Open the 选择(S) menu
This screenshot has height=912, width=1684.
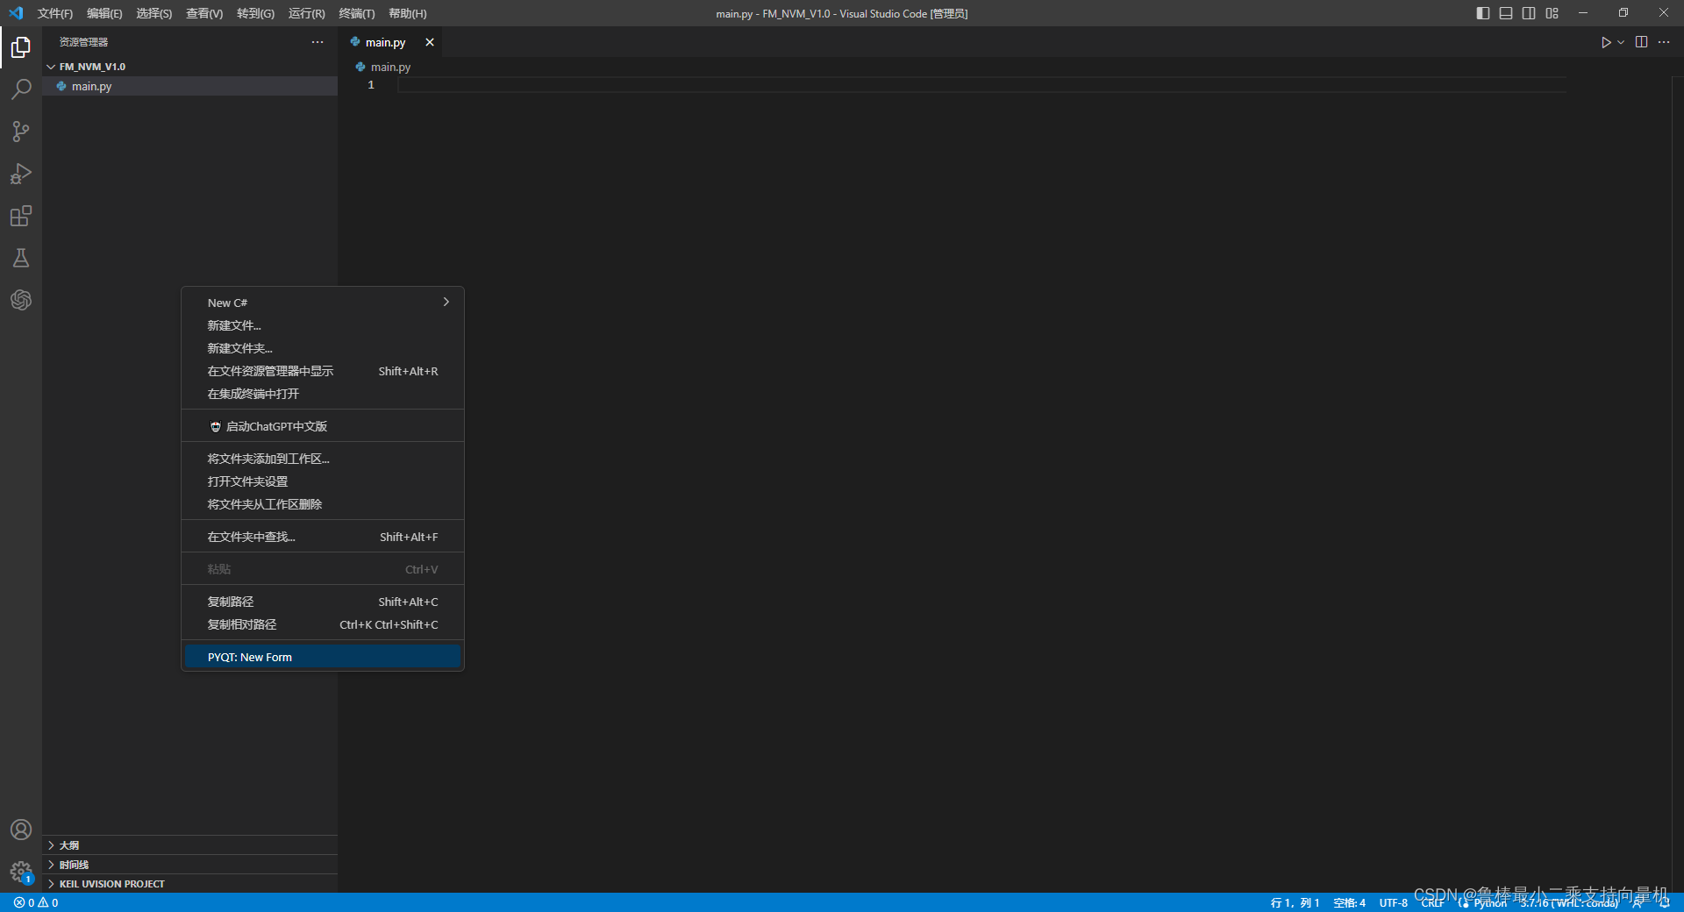pyautogui.click(x=153, y=13)
